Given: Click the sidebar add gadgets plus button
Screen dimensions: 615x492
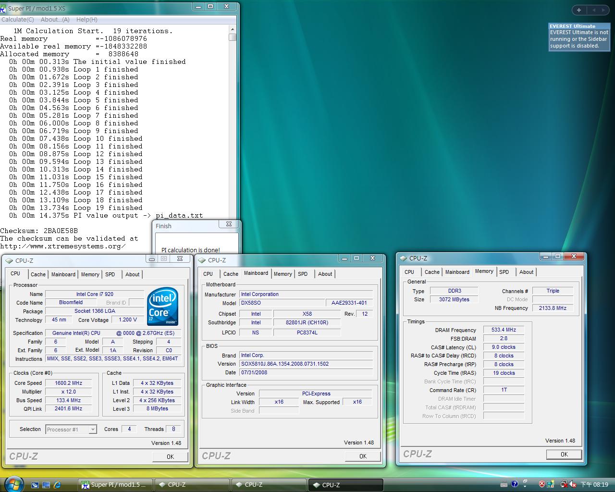Looking at the screenshot, I should pyautogui.click(x=579, y=10).
